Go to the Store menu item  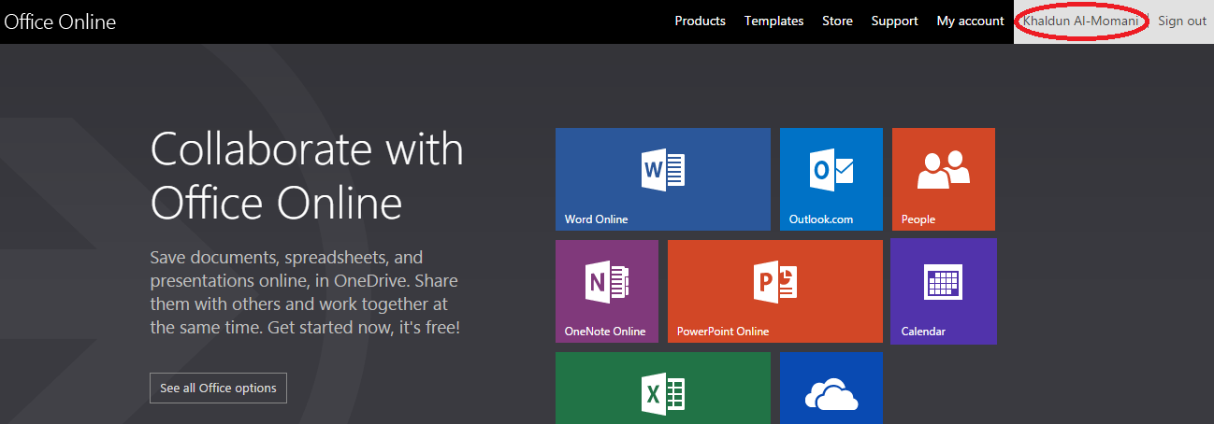click(x=837, y=21)
